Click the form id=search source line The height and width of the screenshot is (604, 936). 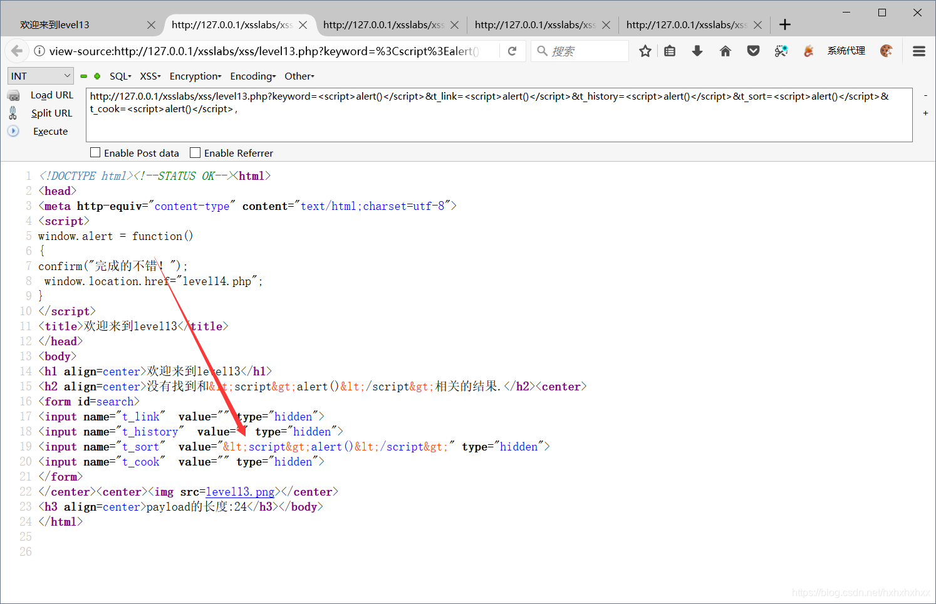click(x=89, y=402)
